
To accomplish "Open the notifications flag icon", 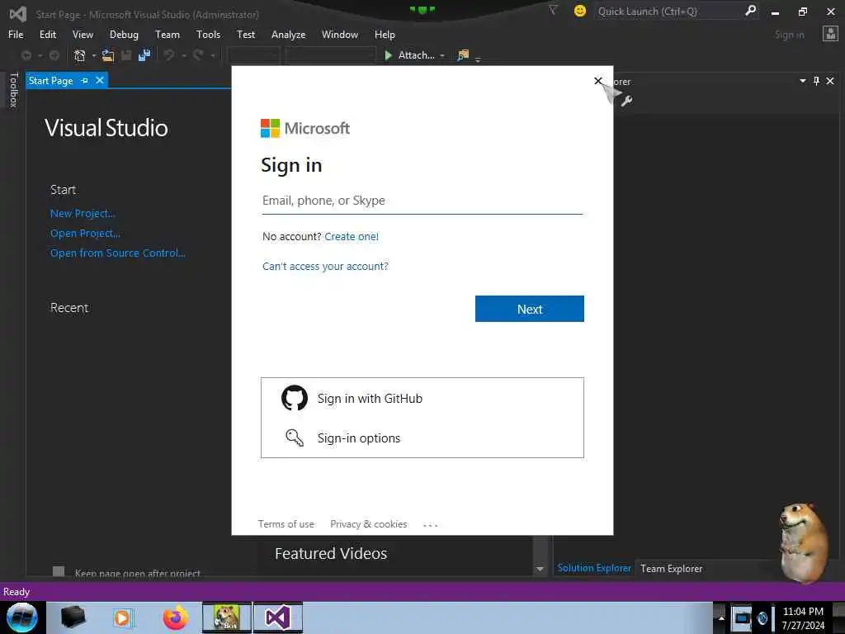I will pyautogui.click(x=553, y=10).
